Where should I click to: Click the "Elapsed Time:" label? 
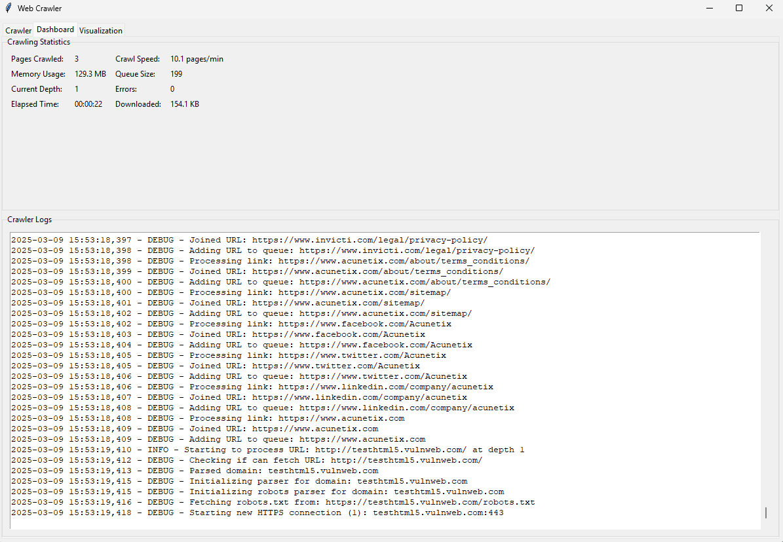coord(35,104)
